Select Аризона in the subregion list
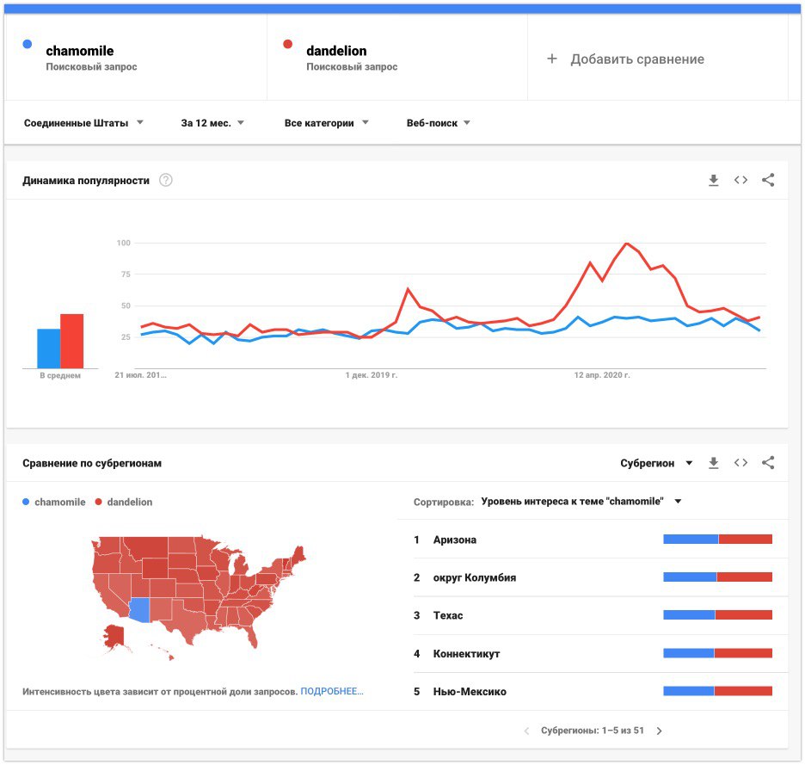The image size is (805, 765). 454,540
